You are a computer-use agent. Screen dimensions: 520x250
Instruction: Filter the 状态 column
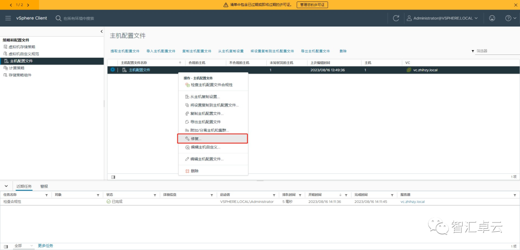coord(155,195)
